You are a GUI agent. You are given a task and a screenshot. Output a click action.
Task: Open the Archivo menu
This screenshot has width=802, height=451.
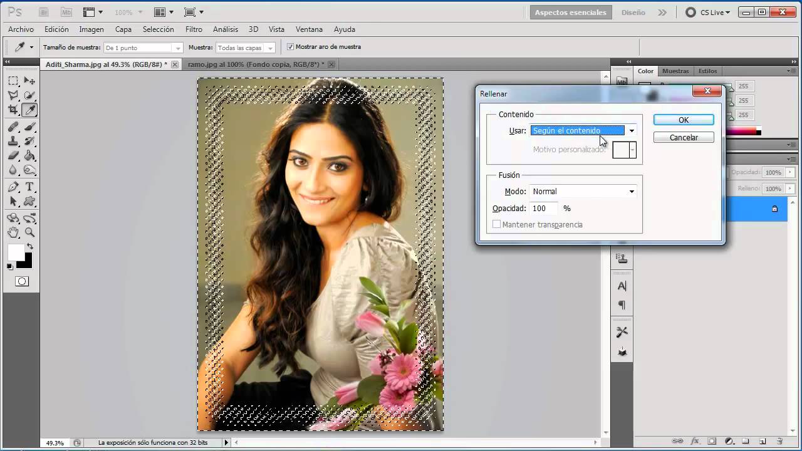tap(21, 29)
